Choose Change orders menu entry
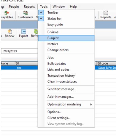This screenshot has height=137, width=116. click(x=66, y=50)
